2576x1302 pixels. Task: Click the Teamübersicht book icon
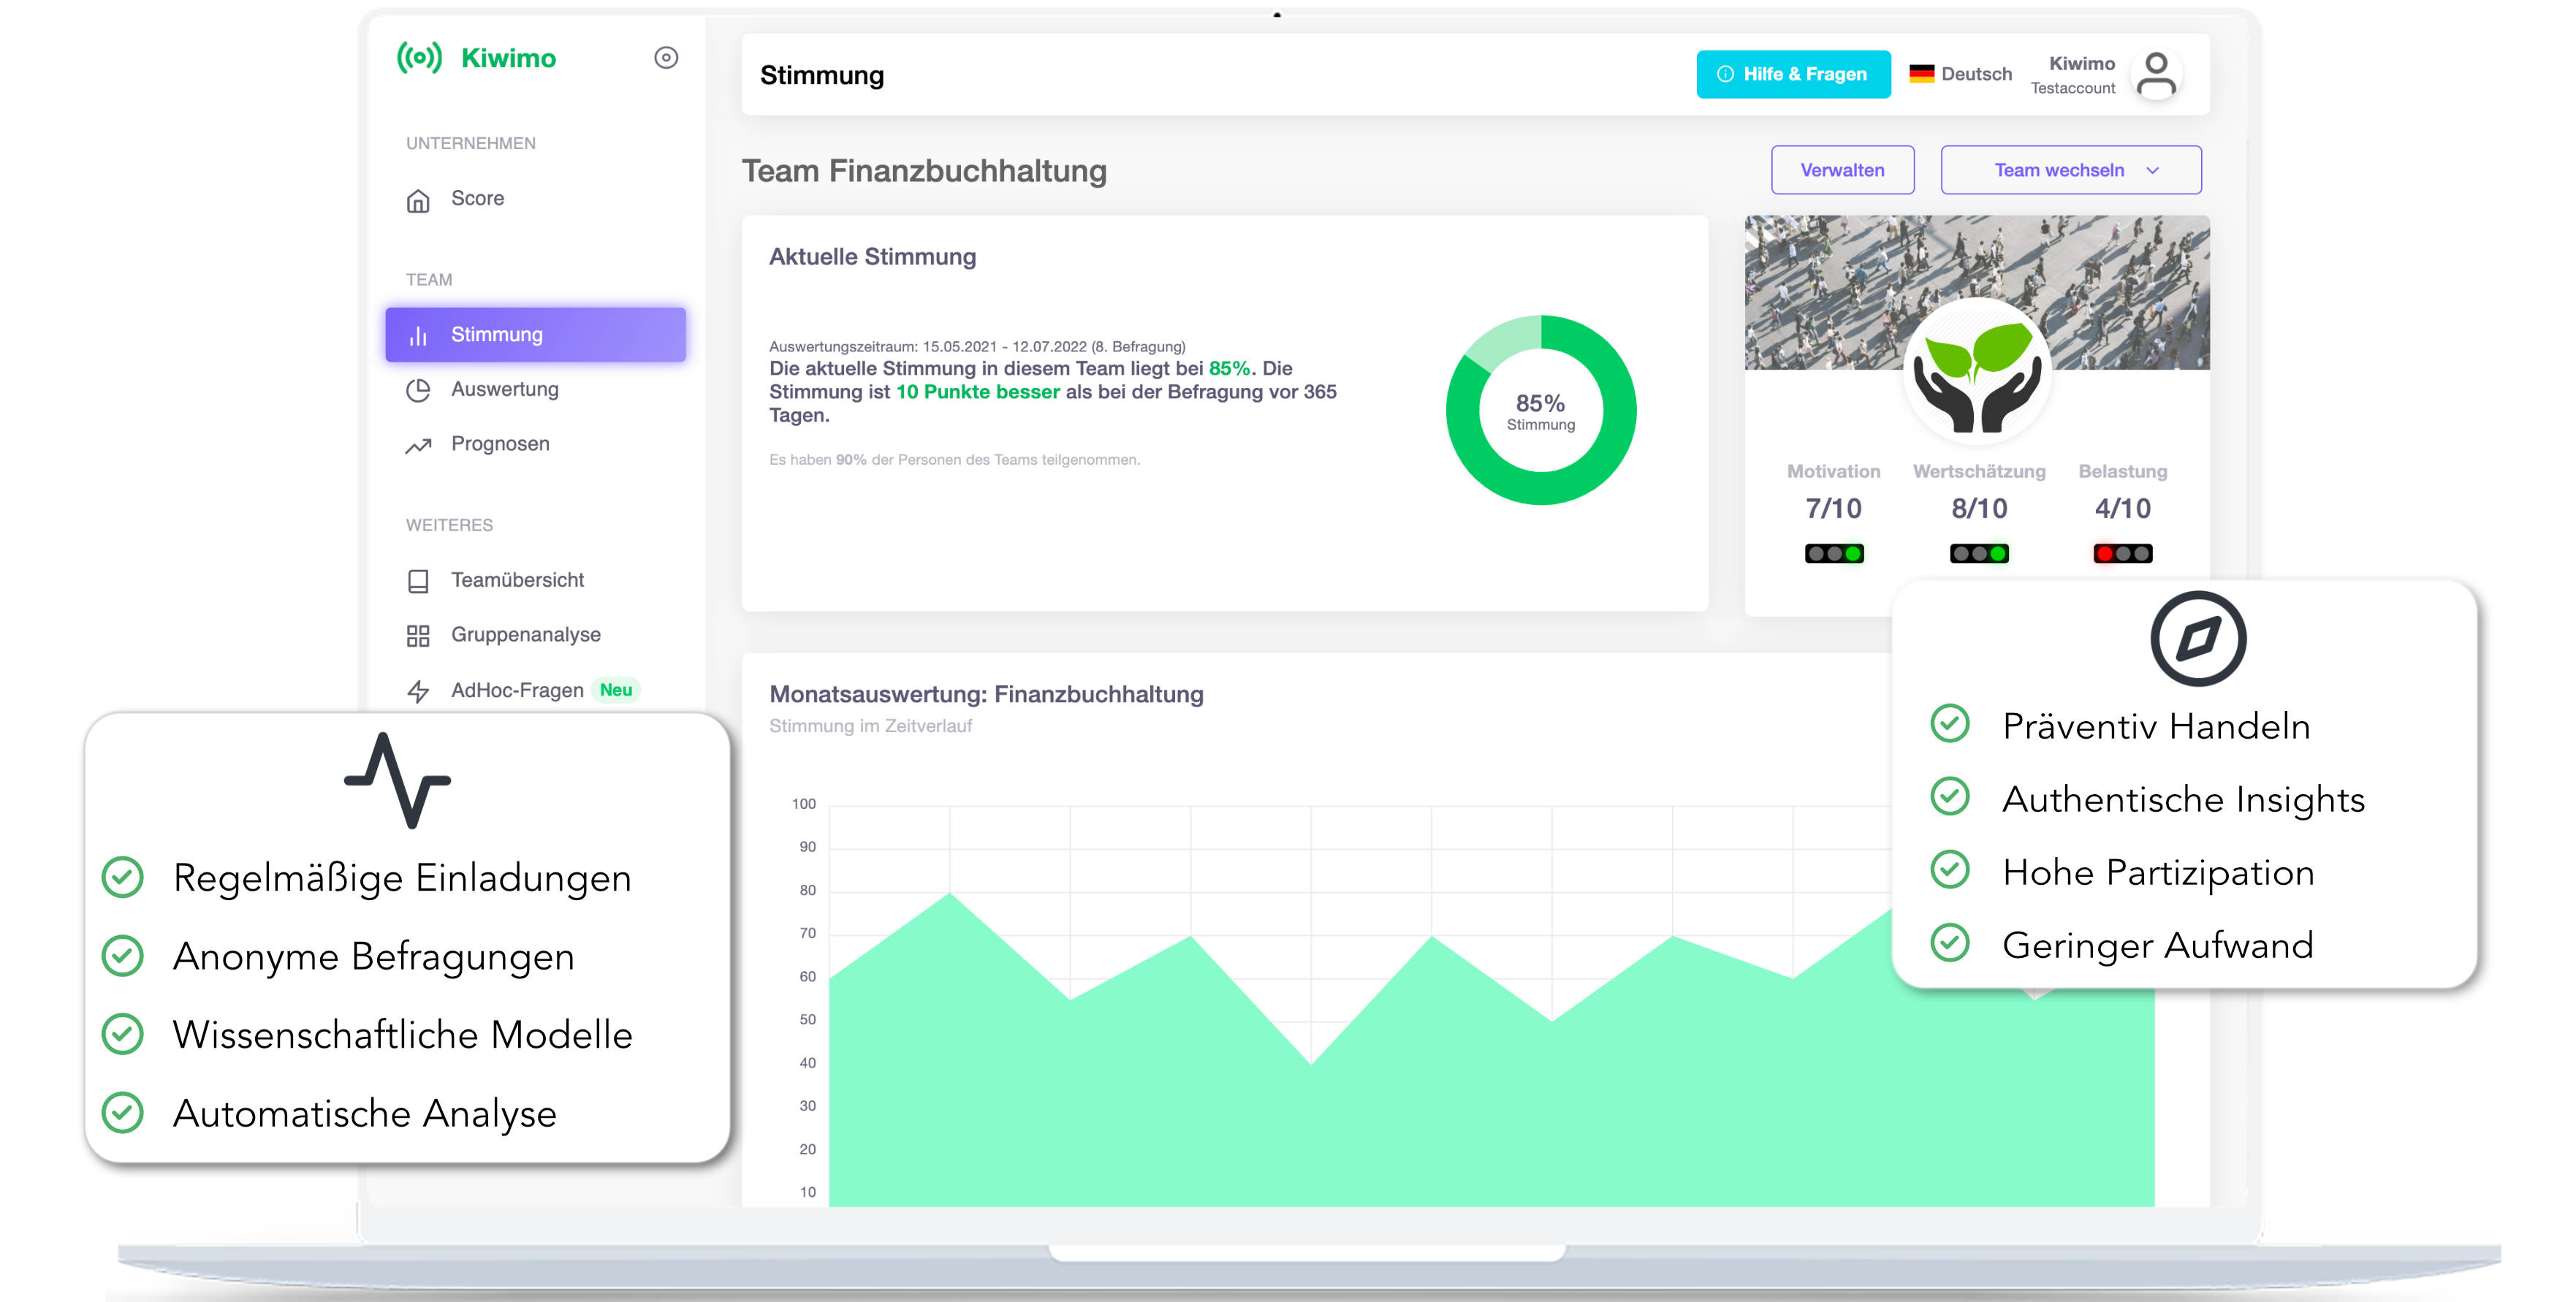tap(418, 581)
